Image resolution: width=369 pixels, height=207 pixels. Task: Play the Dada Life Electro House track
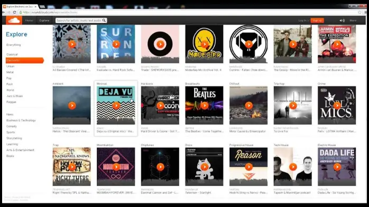337,167
